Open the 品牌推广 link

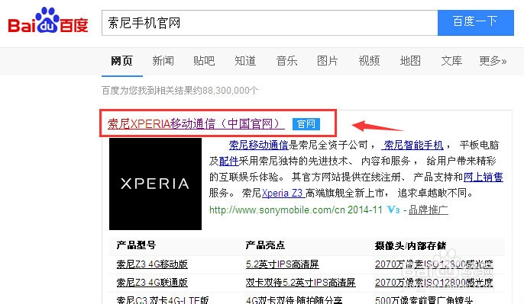point(428,210)
